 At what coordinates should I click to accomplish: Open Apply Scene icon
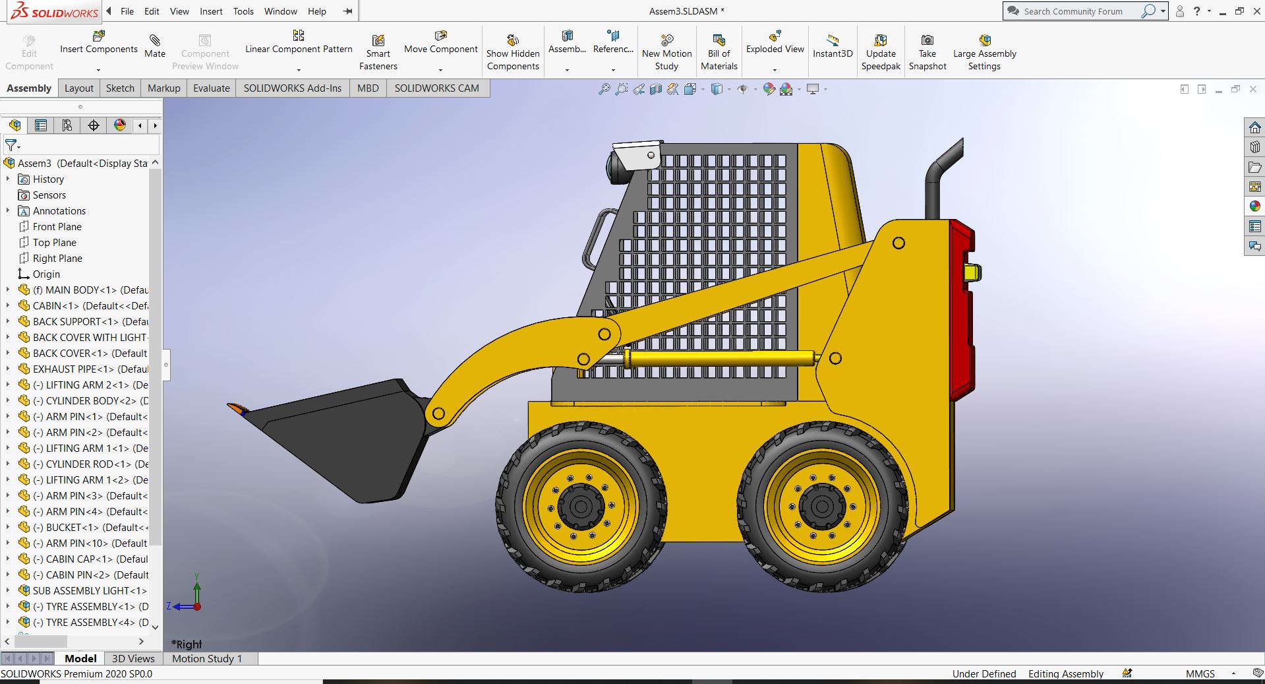tap(786, 89)
